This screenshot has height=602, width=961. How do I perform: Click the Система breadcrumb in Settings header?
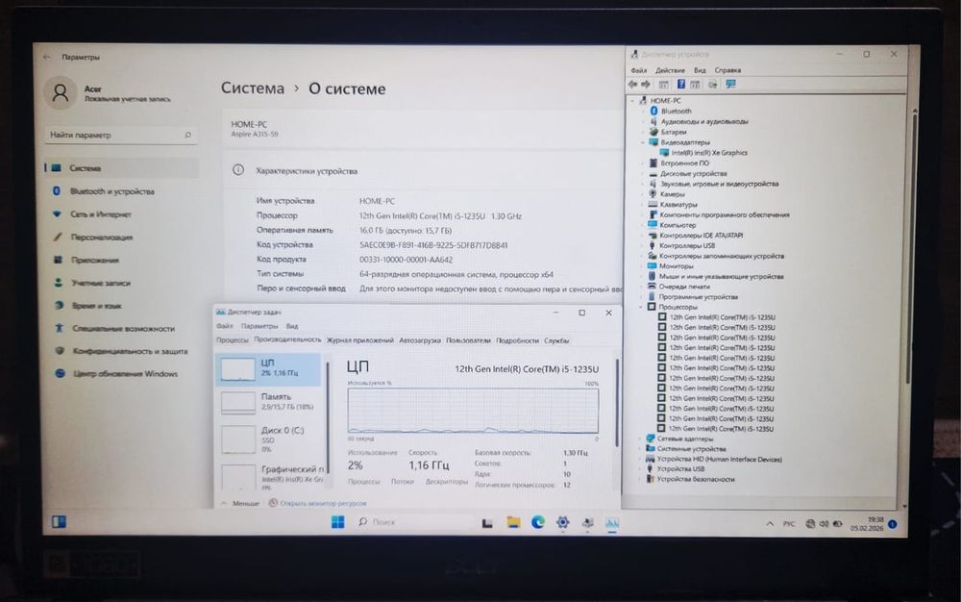click(x=253, y=88)
